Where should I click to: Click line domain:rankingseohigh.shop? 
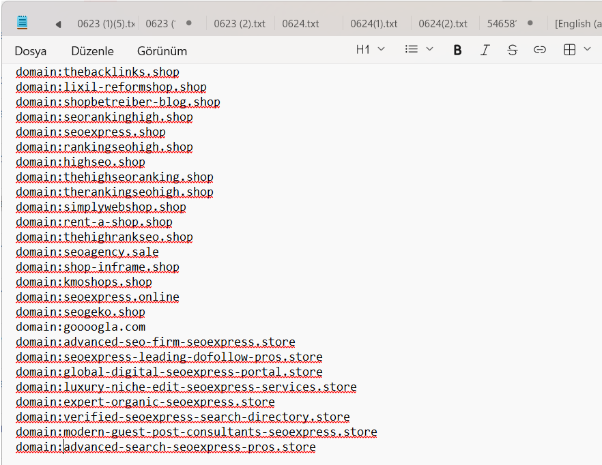[x=104, y=147]
